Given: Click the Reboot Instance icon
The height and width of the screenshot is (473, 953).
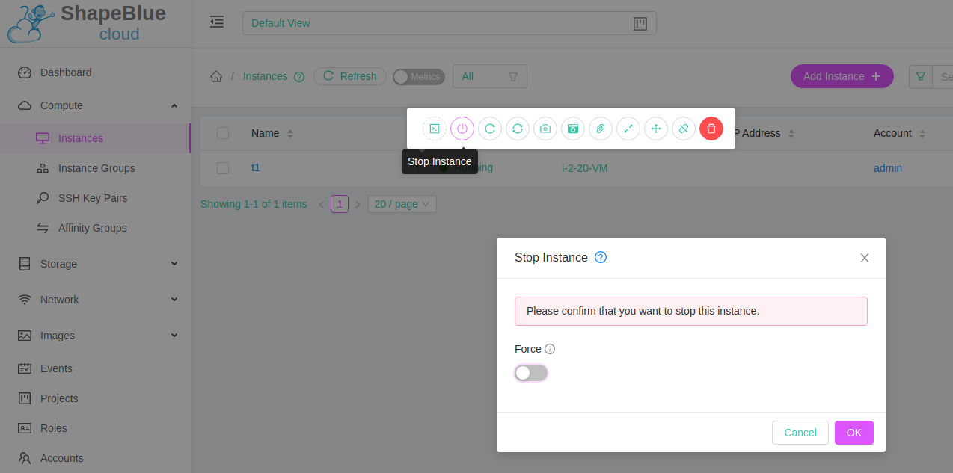Looking at the screenshot, I should (490, 129).
